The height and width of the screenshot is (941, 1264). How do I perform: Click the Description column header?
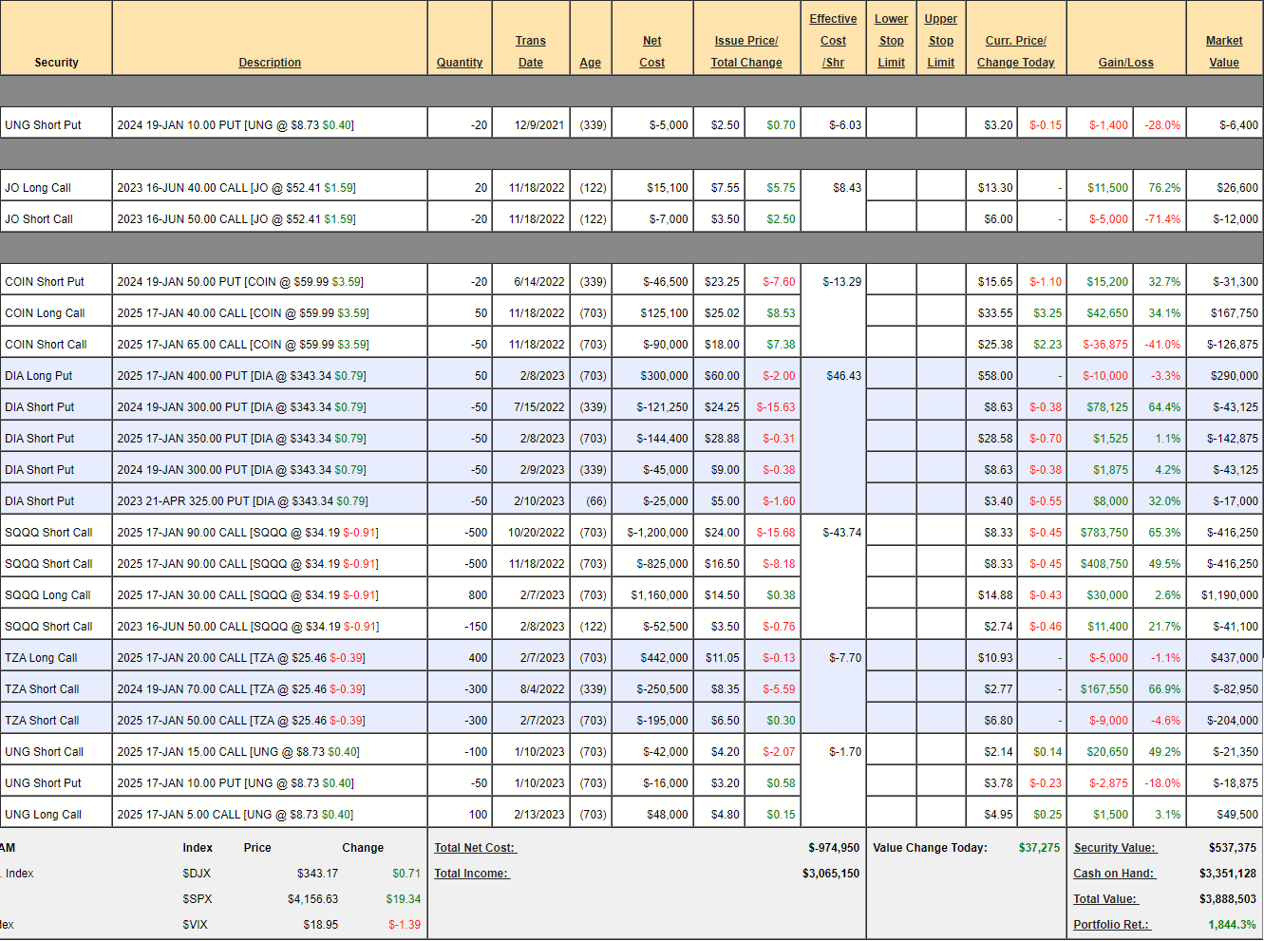[x=270, y=63]
